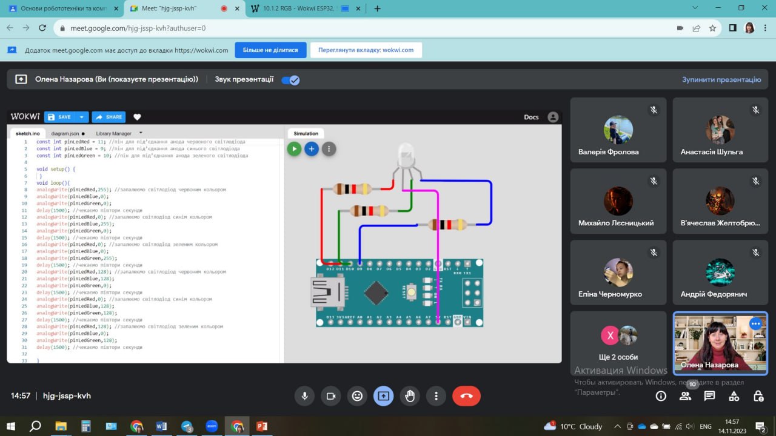Image resolution: width=776 pixels, height=436 pixels.
Task: Open the in-call chat panel
Action: (x=709, y=396)
